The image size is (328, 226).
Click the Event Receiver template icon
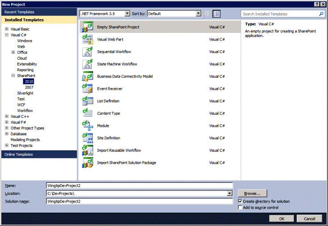tap(87, 89)
